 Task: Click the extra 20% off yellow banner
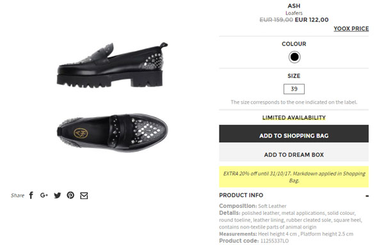[x=294, y=177]
